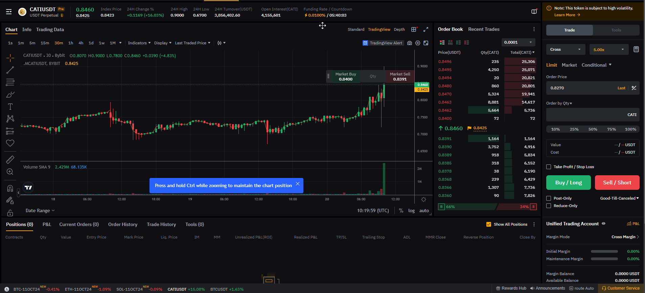
Task: Open the order book options menu
Action: pyautogui.click(x=534, y=29)
